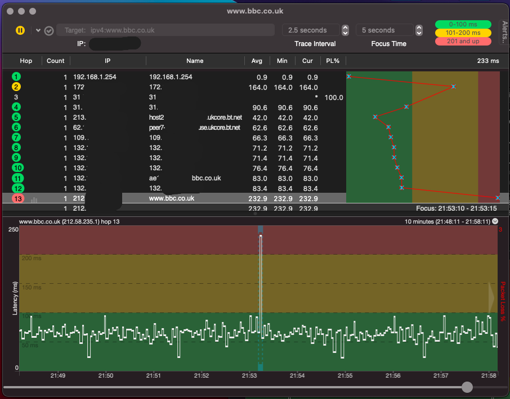Select the hop 1 green circle icon
This screenshot has height=399, width=510.
tap(17, 76)
